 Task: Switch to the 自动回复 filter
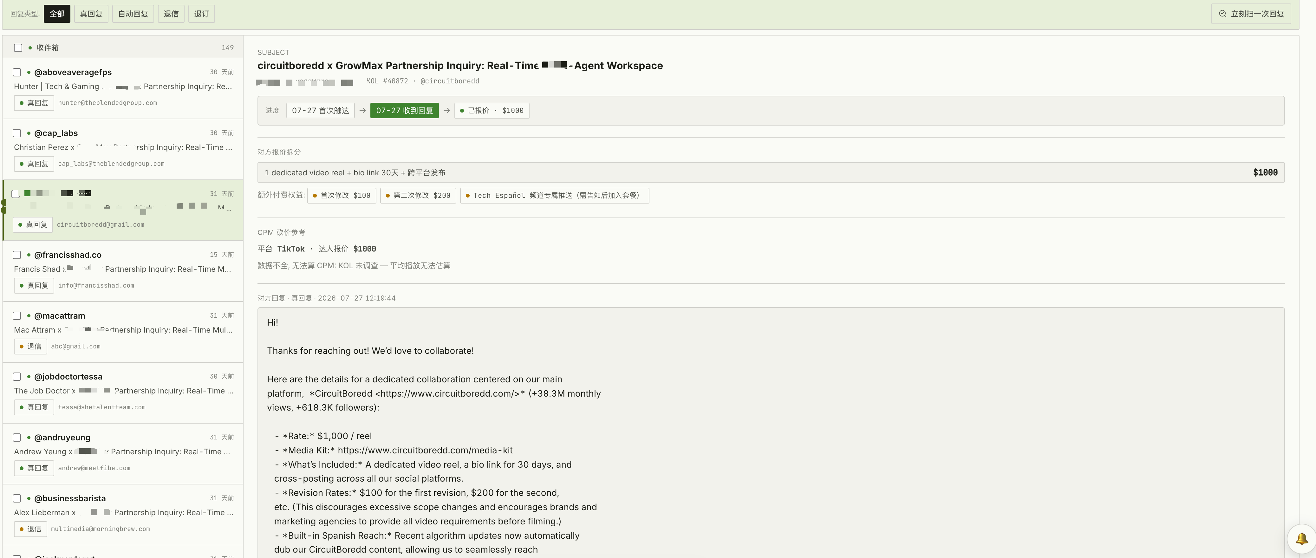[133, 14]
